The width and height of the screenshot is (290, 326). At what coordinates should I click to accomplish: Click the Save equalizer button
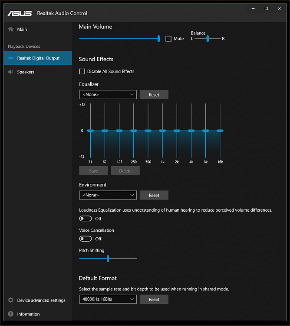(x=94, y=171)
